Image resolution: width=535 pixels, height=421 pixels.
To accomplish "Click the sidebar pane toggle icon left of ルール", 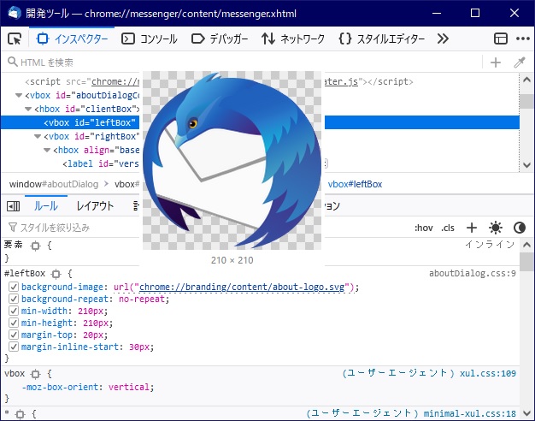I will (x=14, y=206).
